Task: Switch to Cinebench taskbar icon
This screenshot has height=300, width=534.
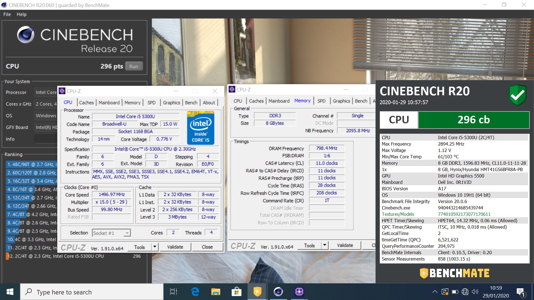Action: [278, 292]
